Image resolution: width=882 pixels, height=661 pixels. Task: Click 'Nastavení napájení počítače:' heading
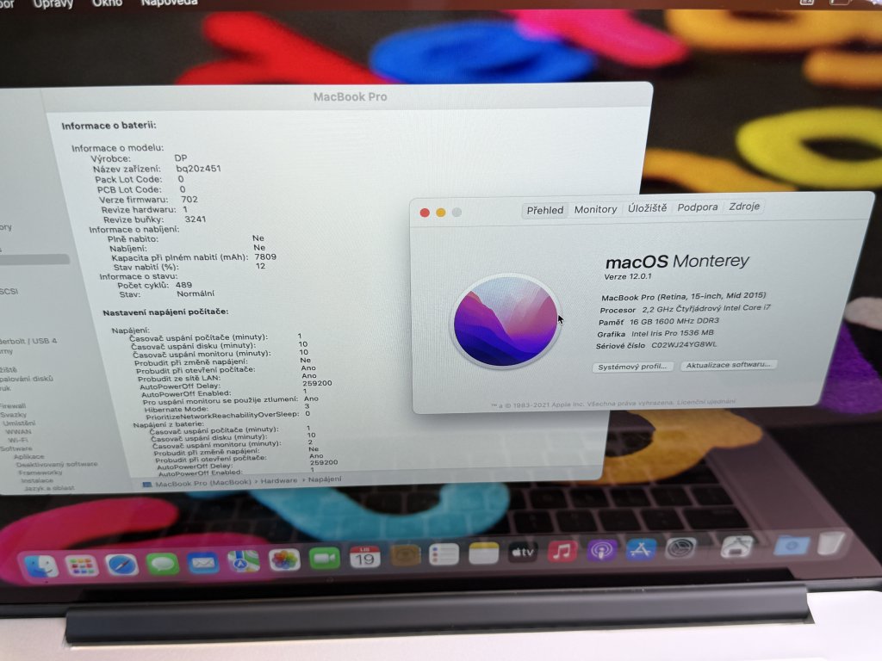click(x=165, y=312)
